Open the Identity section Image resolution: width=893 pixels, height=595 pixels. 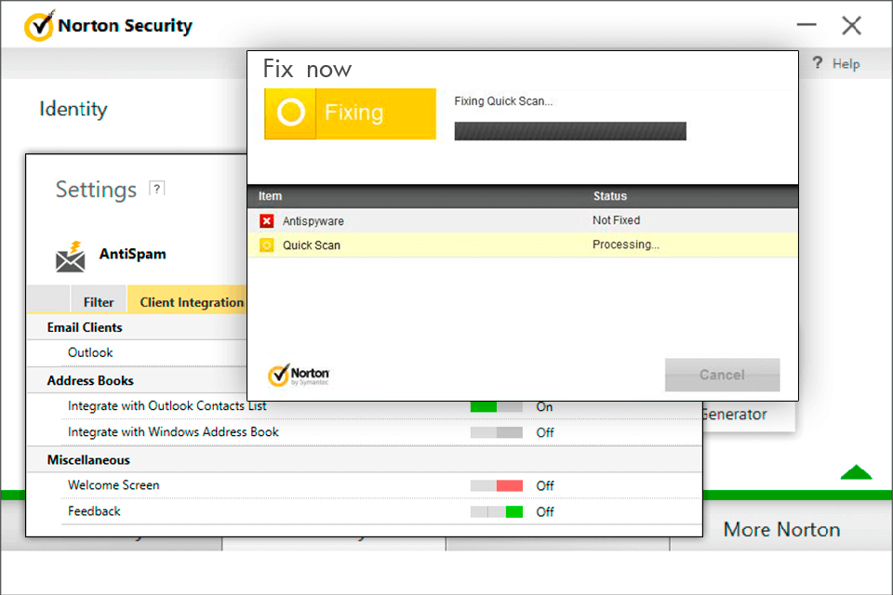[73, 109]
